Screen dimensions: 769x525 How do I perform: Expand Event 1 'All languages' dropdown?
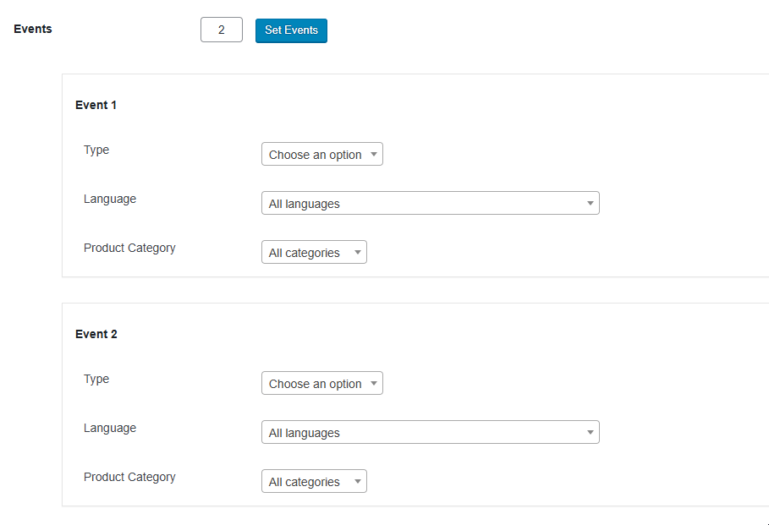pos(430,204)
